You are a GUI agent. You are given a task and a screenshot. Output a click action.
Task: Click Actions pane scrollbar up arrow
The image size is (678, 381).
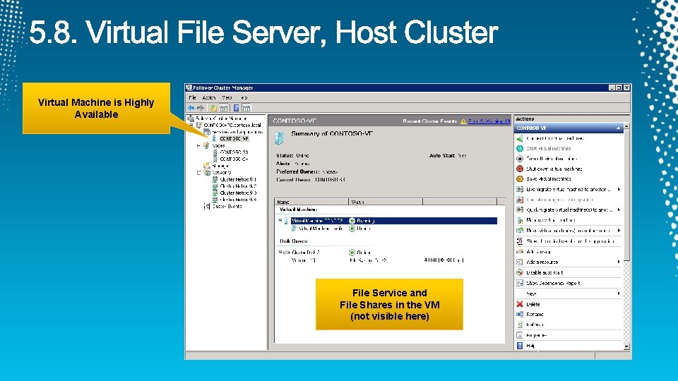pyautogui.click(x=626, y=126)
